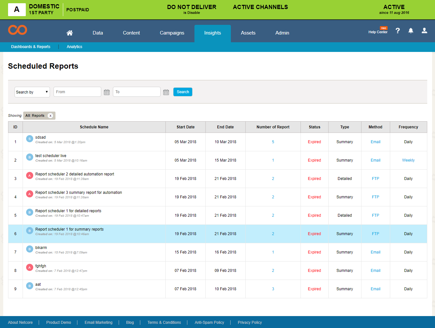435x328 pixels.
Task: Open the user profile icon
Action: click(424, 31)
